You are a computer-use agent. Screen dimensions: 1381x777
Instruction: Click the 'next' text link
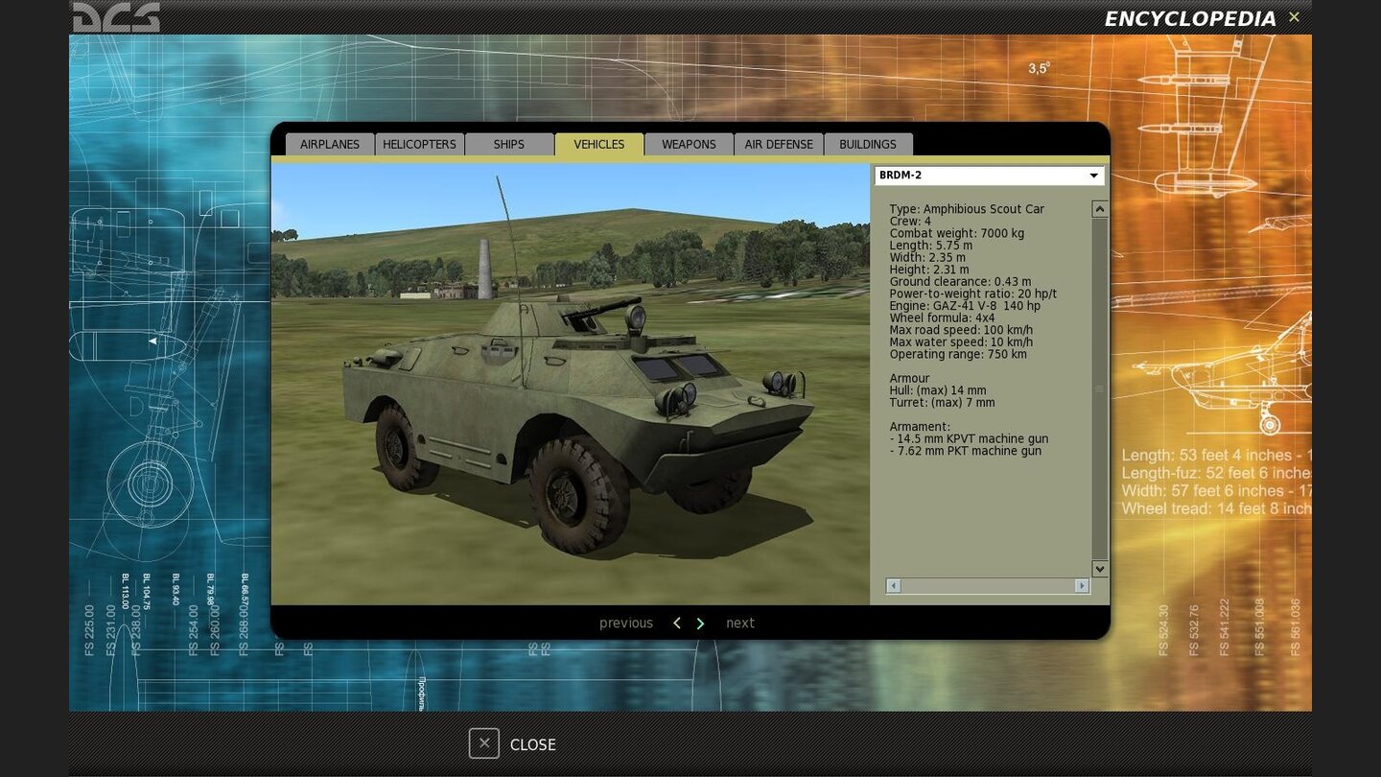740,624
